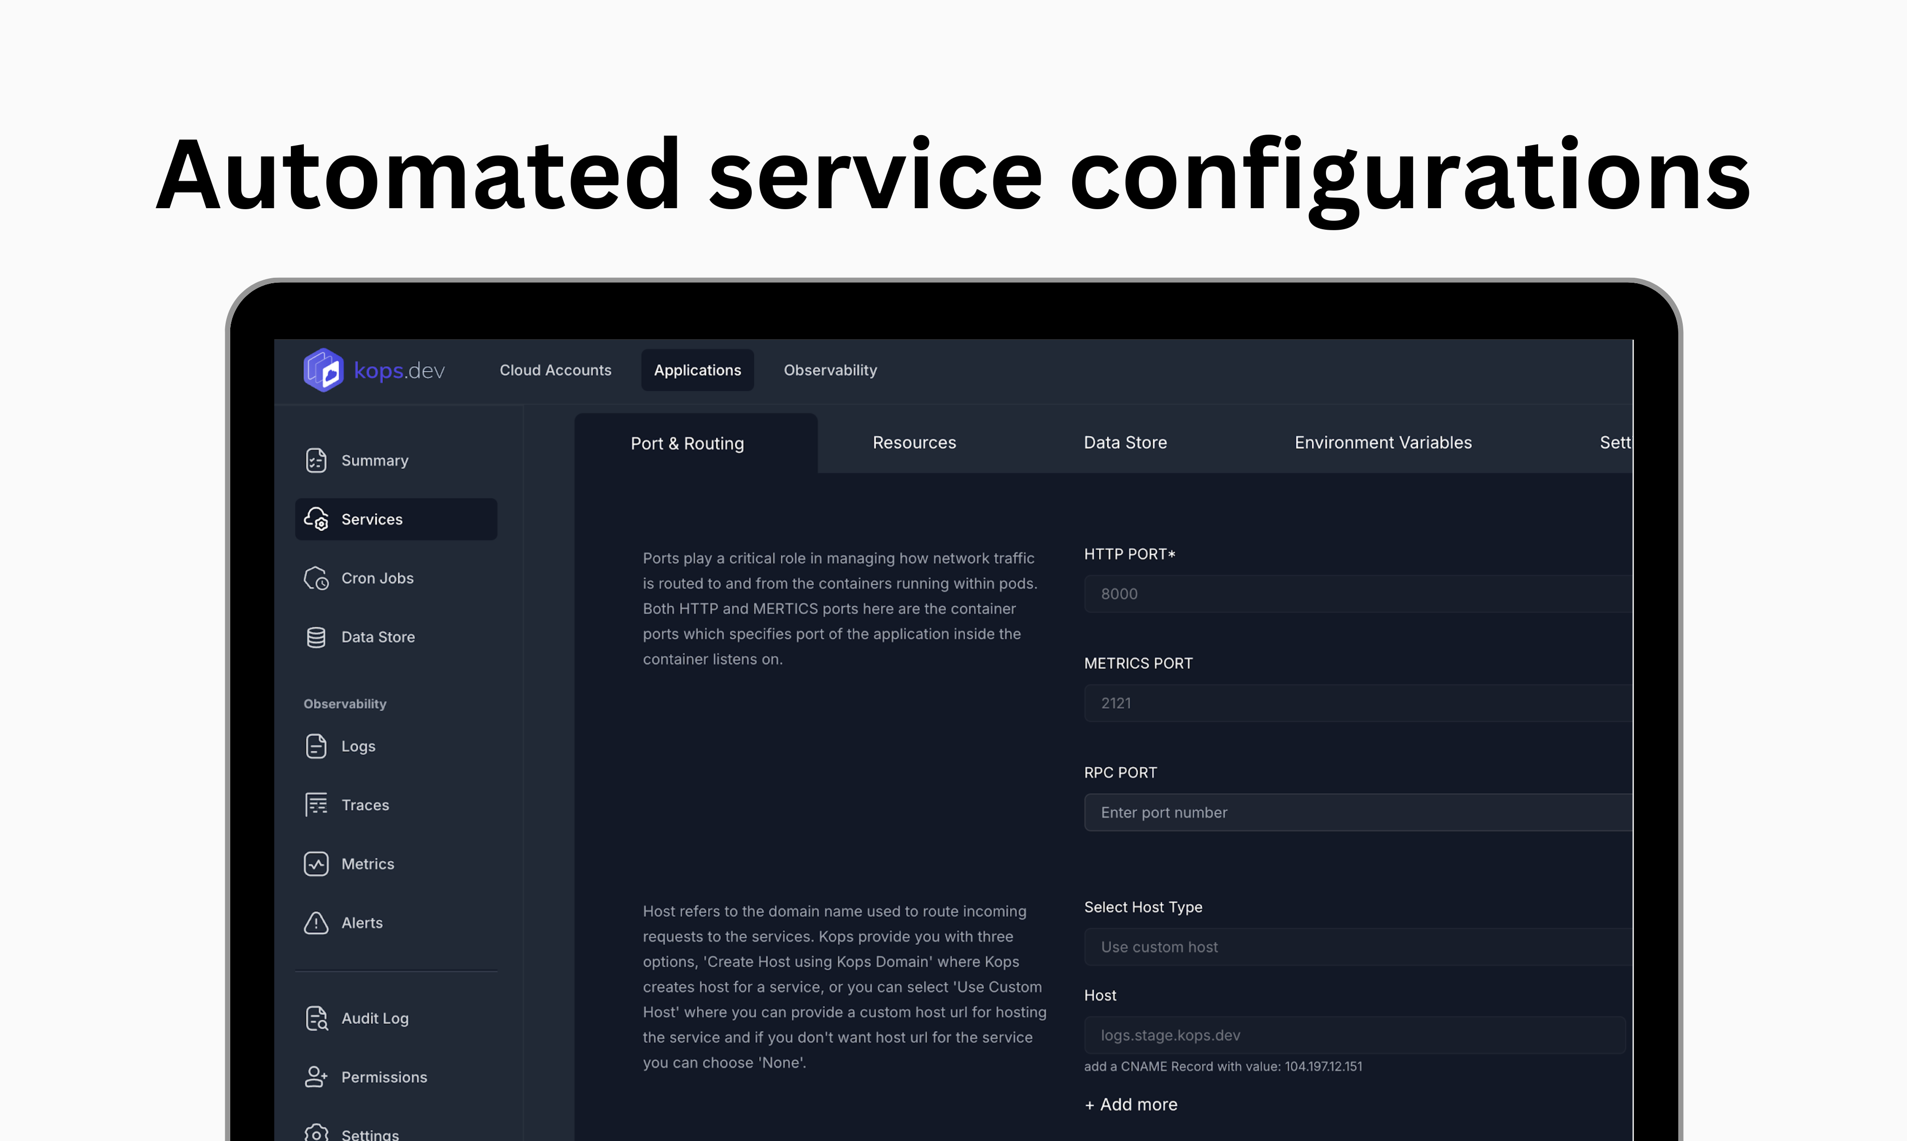Image resolution: width=1907 pixels, height=1141 pixels.
Task: Click the Summary sidebar icon
Action: coord(316,460)
